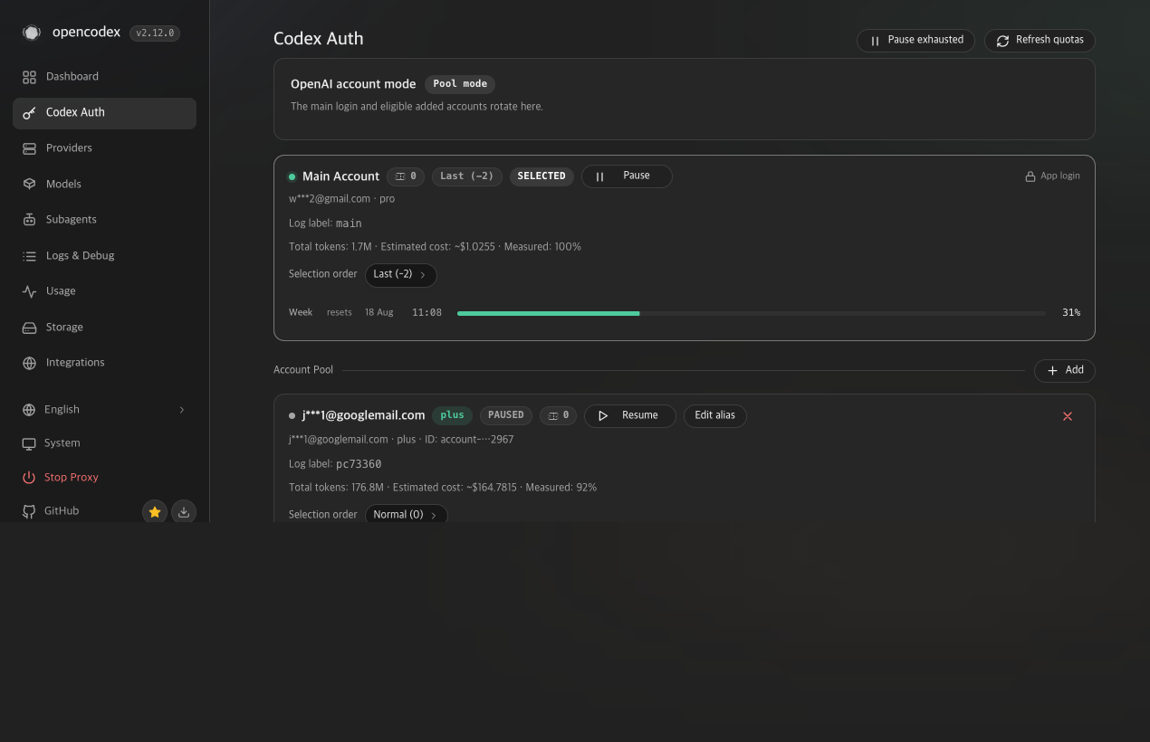Screen dimensions: 1150x742
Task: Open Models page
Action: tap(104, 184)
